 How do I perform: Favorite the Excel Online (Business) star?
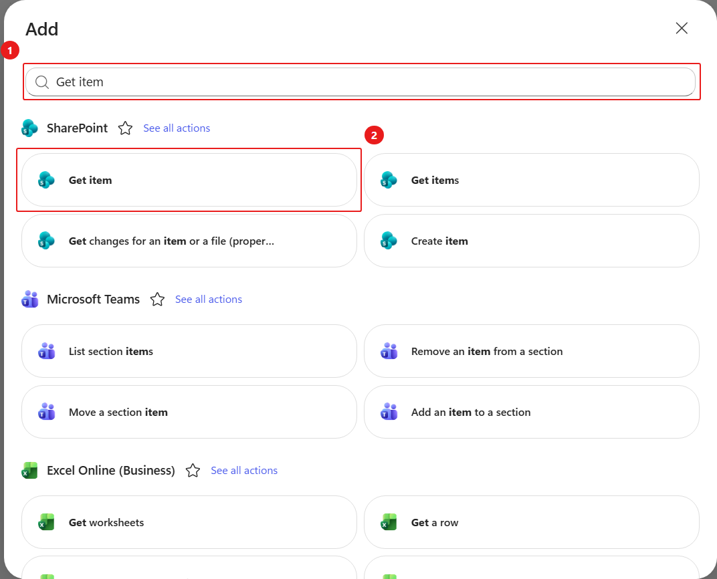[193, 470]
